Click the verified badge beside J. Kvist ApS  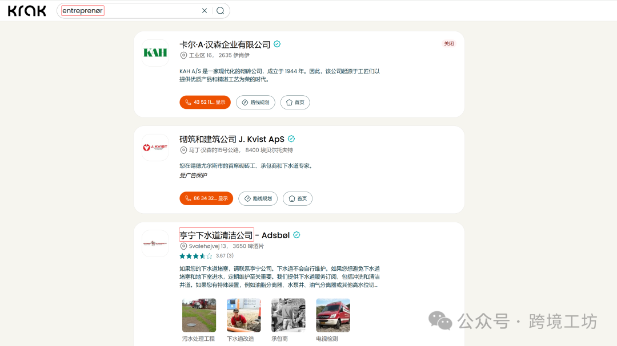pyautogui.click(x=291, y=139)
